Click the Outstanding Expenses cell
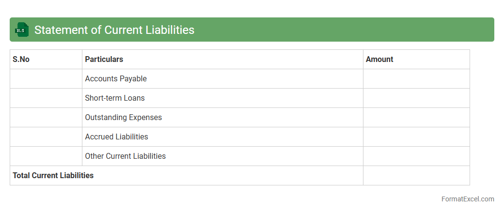The image size is (504, 213). (x=124, y=118)
